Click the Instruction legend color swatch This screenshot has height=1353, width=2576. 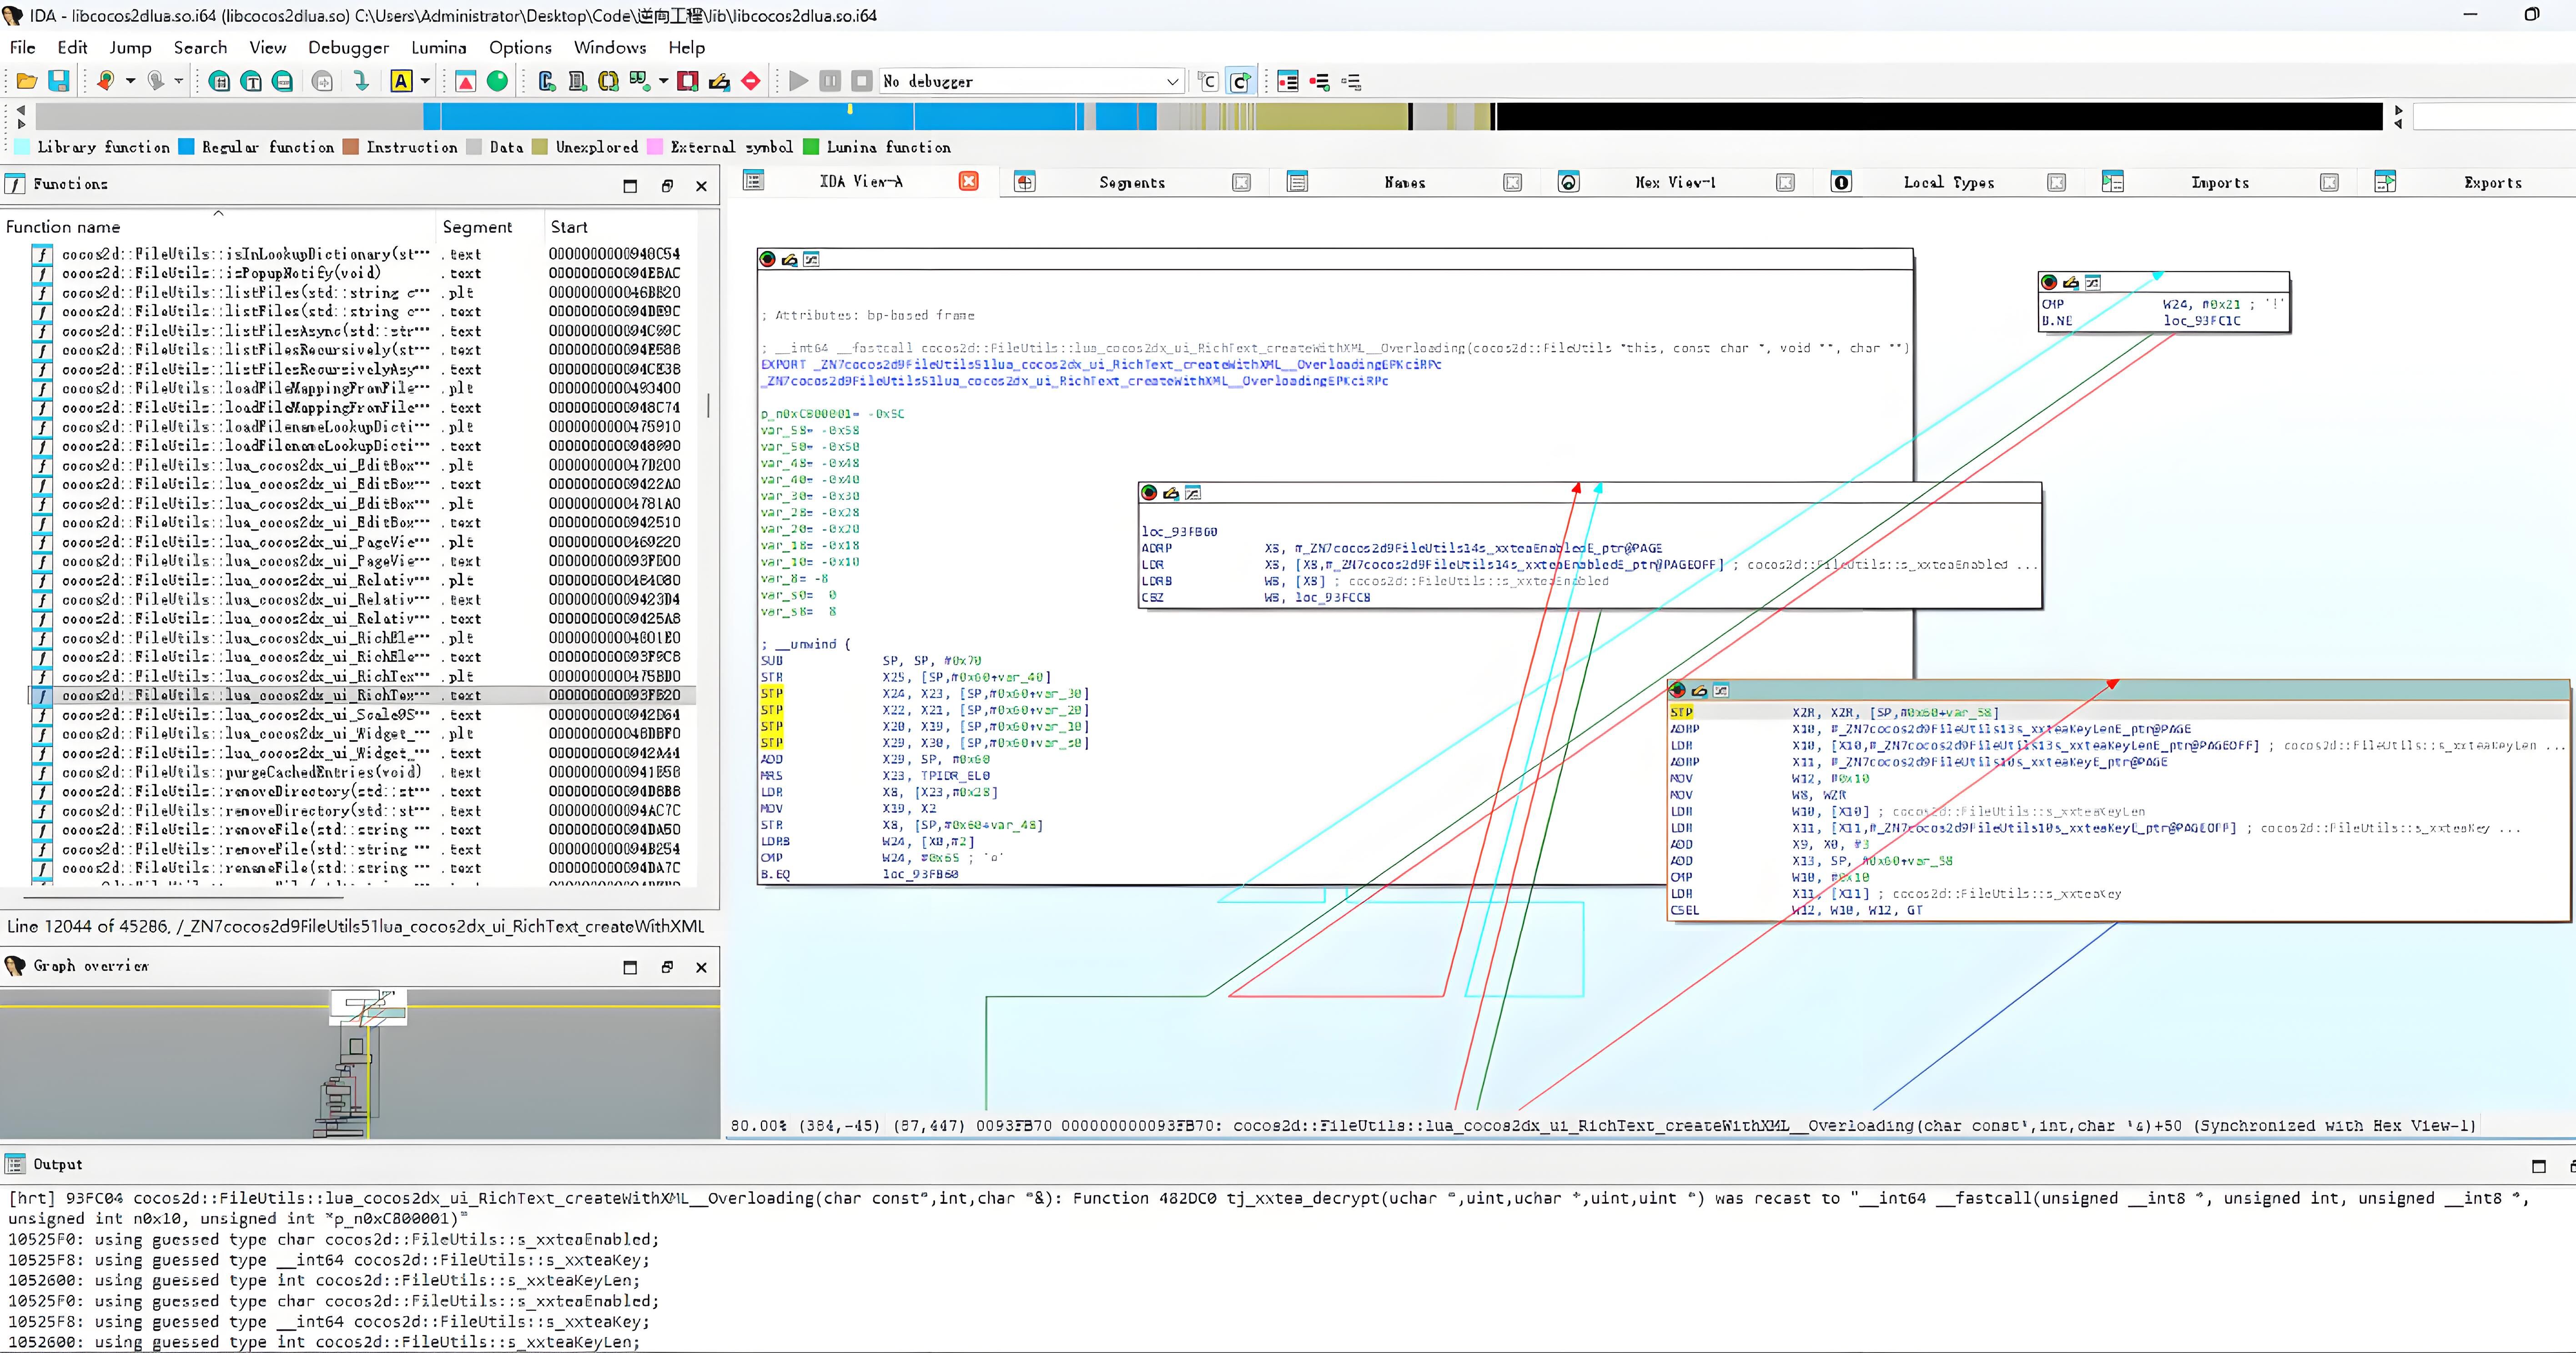pos(351,147)
